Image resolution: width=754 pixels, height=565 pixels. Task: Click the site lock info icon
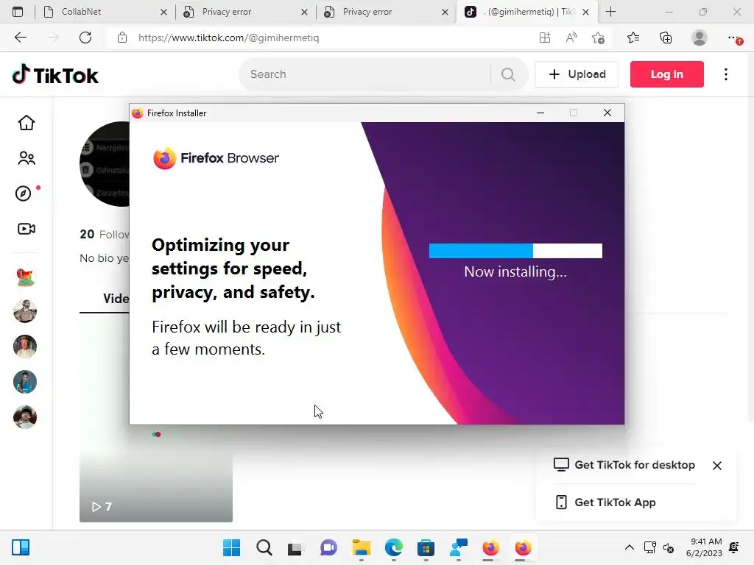click(122, 38)
